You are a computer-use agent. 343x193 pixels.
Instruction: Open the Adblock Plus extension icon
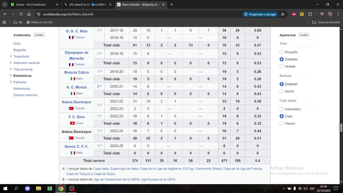coord(294,14)
